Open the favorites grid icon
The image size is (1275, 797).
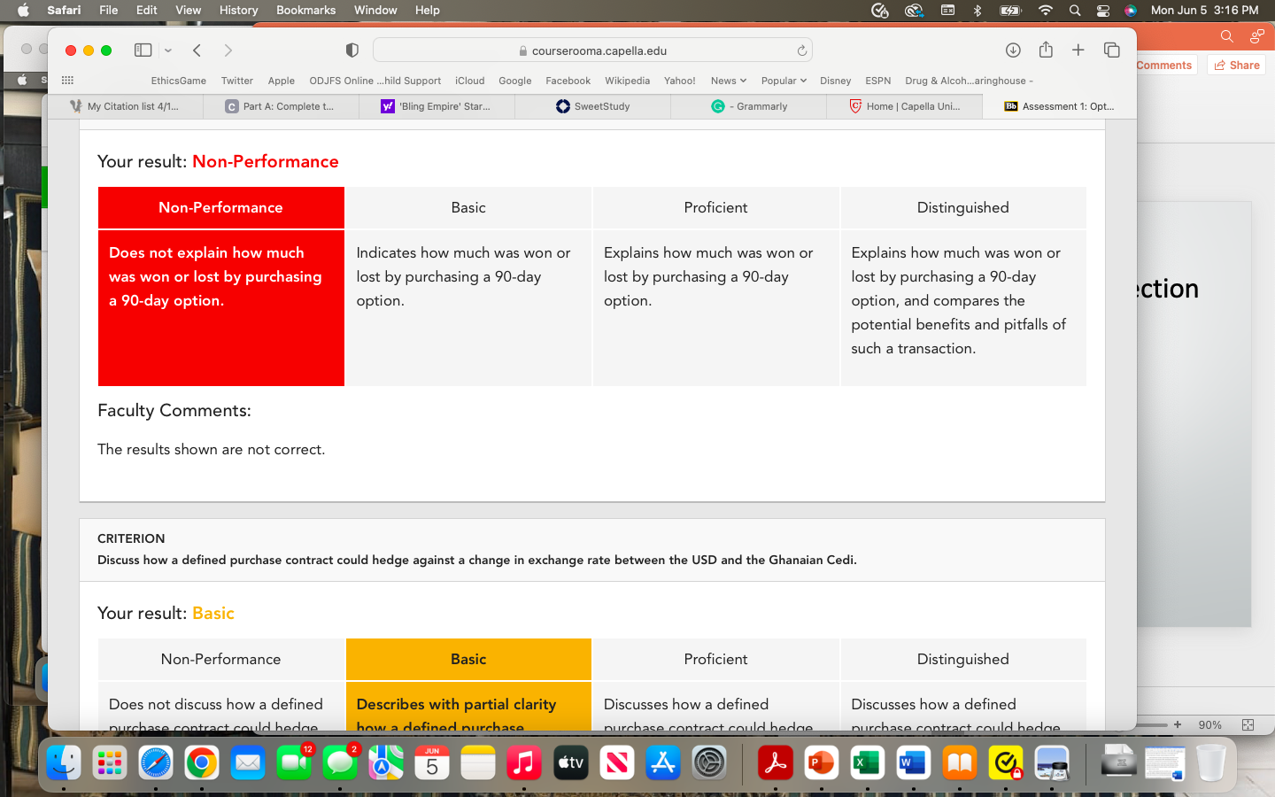pyautogui.click(x=67, y=81)
